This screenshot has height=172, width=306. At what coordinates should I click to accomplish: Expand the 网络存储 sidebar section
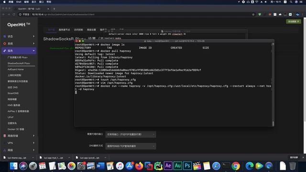(x=19, y=136)
